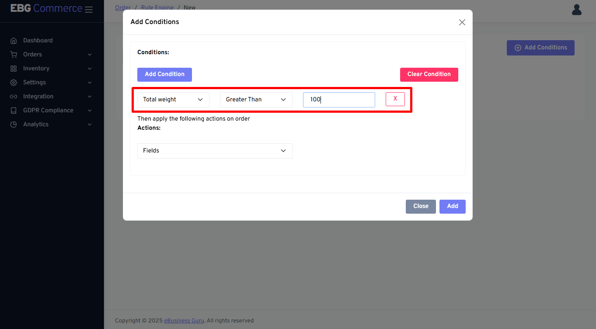
Task: Click the Orders shopping cart icon
Action: pyautogui.click(x=14, y=55)
